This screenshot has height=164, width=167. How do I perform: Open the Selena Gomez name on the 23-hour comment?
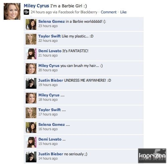(51, 21)
